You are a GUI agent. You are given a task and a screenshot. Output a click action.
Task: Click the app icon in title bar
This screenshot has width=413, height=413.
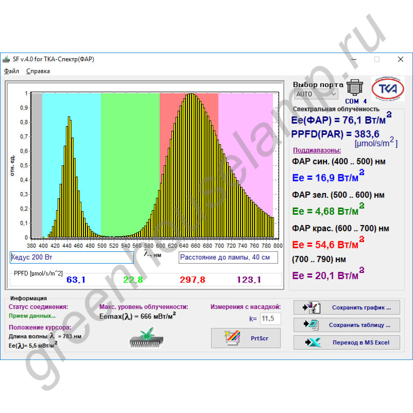coord(6,59)
